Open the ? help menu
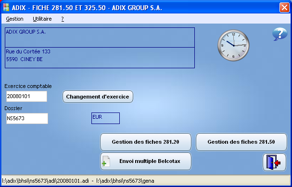This screenshot has height=187, width=292. (x=63, y=19)
